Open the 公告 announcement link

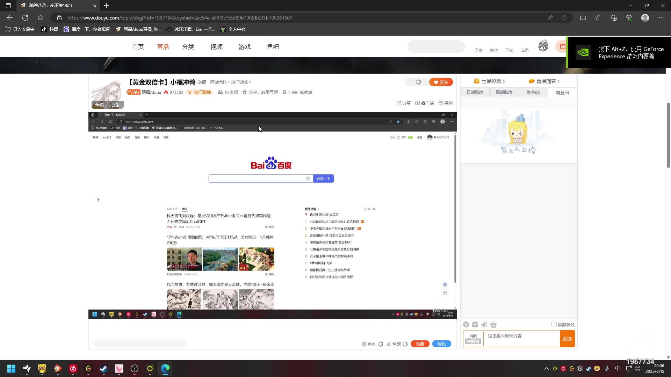(116, 105)
